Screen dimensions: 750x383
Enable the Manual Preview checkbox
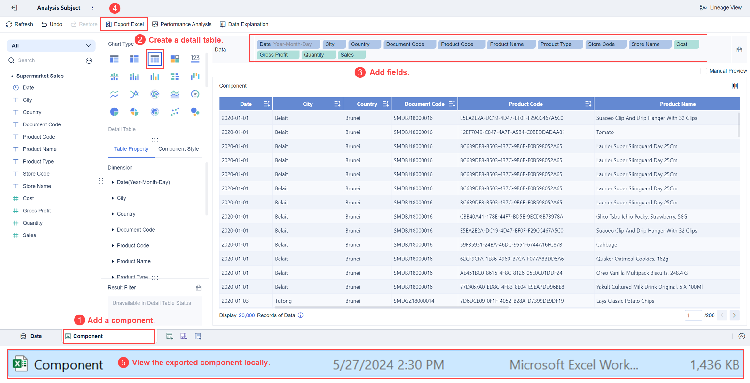704,71
